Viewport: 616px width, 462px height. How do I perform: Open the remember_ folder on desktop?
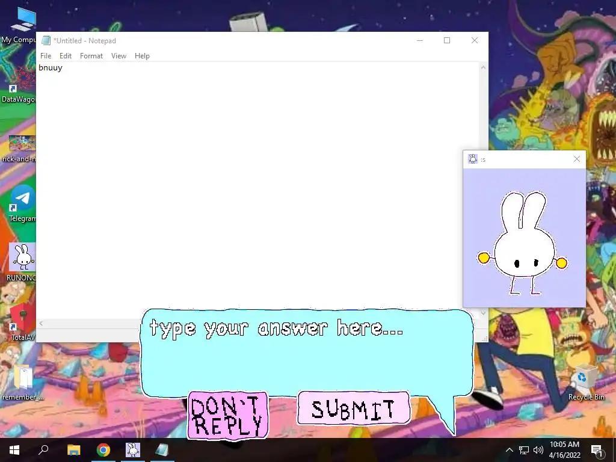pos(23,382)
